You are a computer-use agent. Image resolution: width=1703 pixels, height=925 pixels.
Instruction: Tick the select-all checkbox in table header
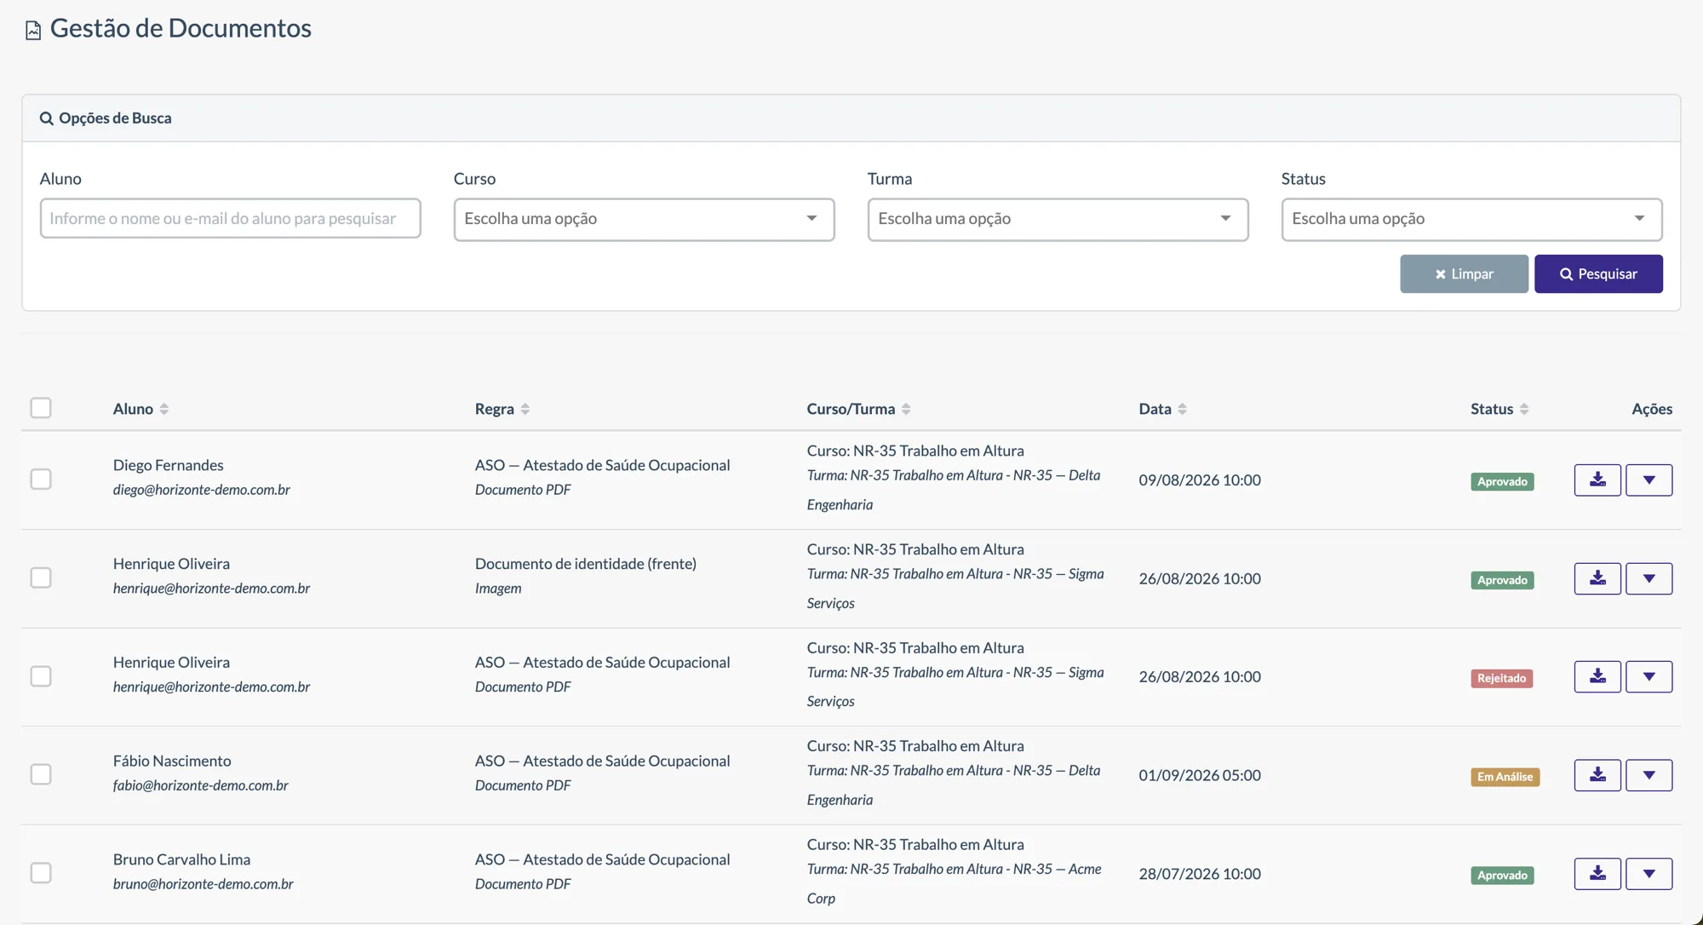click(x=41, y=408)
